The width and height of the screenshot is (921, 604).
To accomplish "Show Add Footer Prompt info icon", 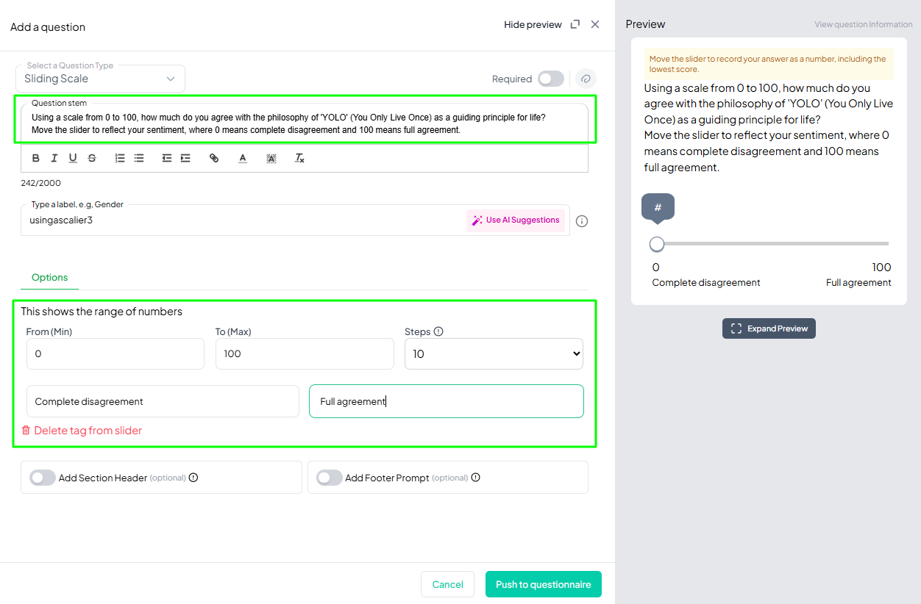I will coord(476,478).
